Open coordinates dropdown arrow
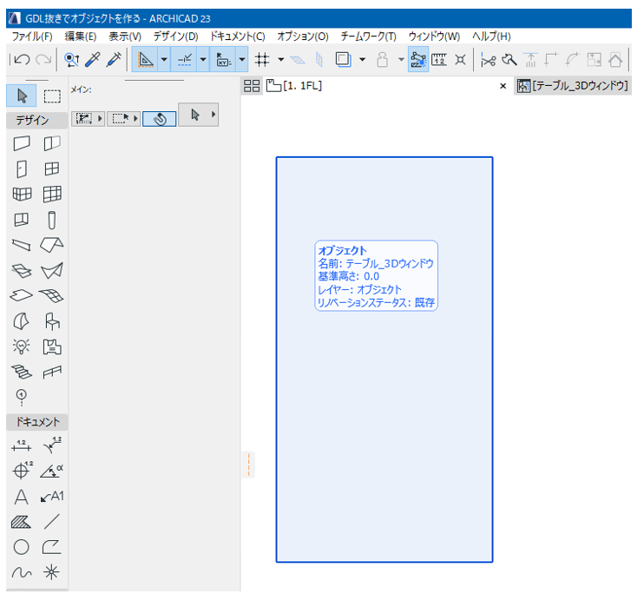The image size is (637, 607). pos(242,60)
